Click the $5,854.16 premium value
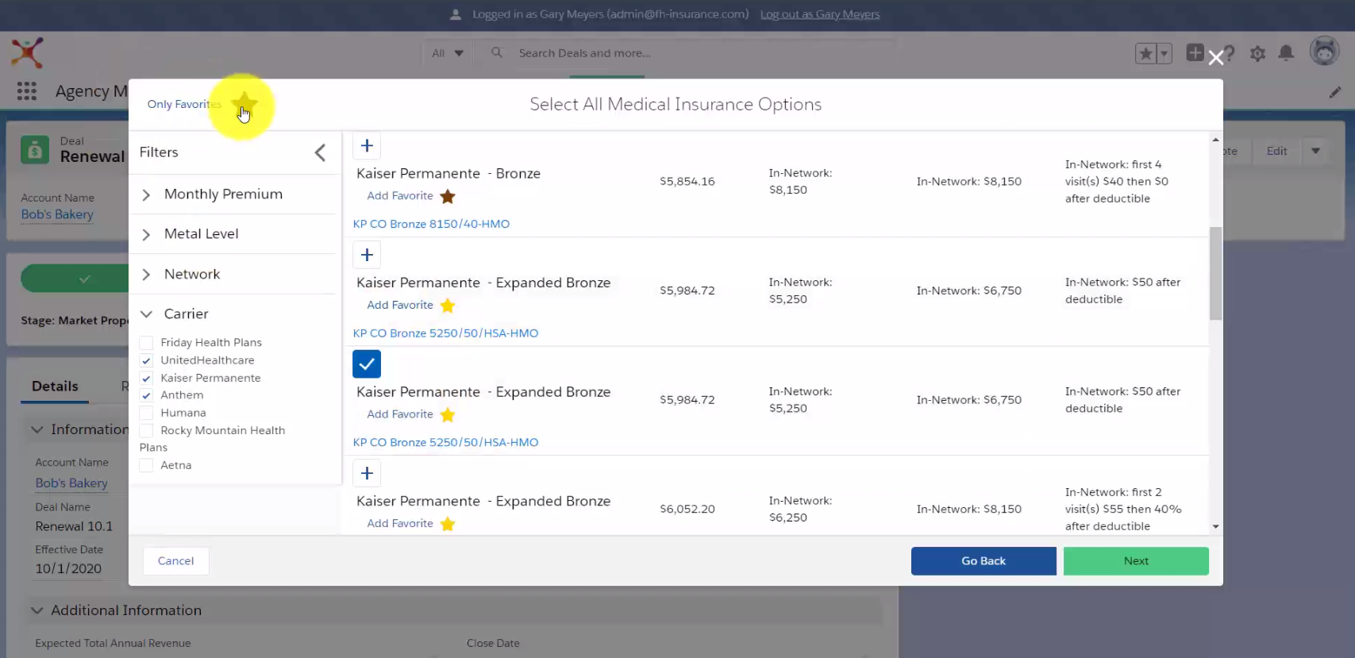This screenshot has height=658, width=1355. tap(687, 182)
